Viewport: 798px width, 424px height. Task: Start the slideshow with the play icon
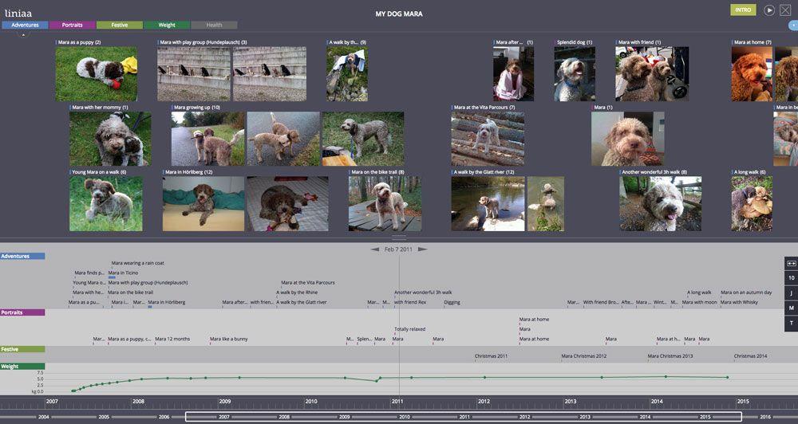coord(769,10)
